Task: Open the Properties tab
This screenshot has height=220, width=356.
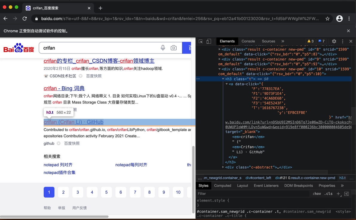Action: 327,186
